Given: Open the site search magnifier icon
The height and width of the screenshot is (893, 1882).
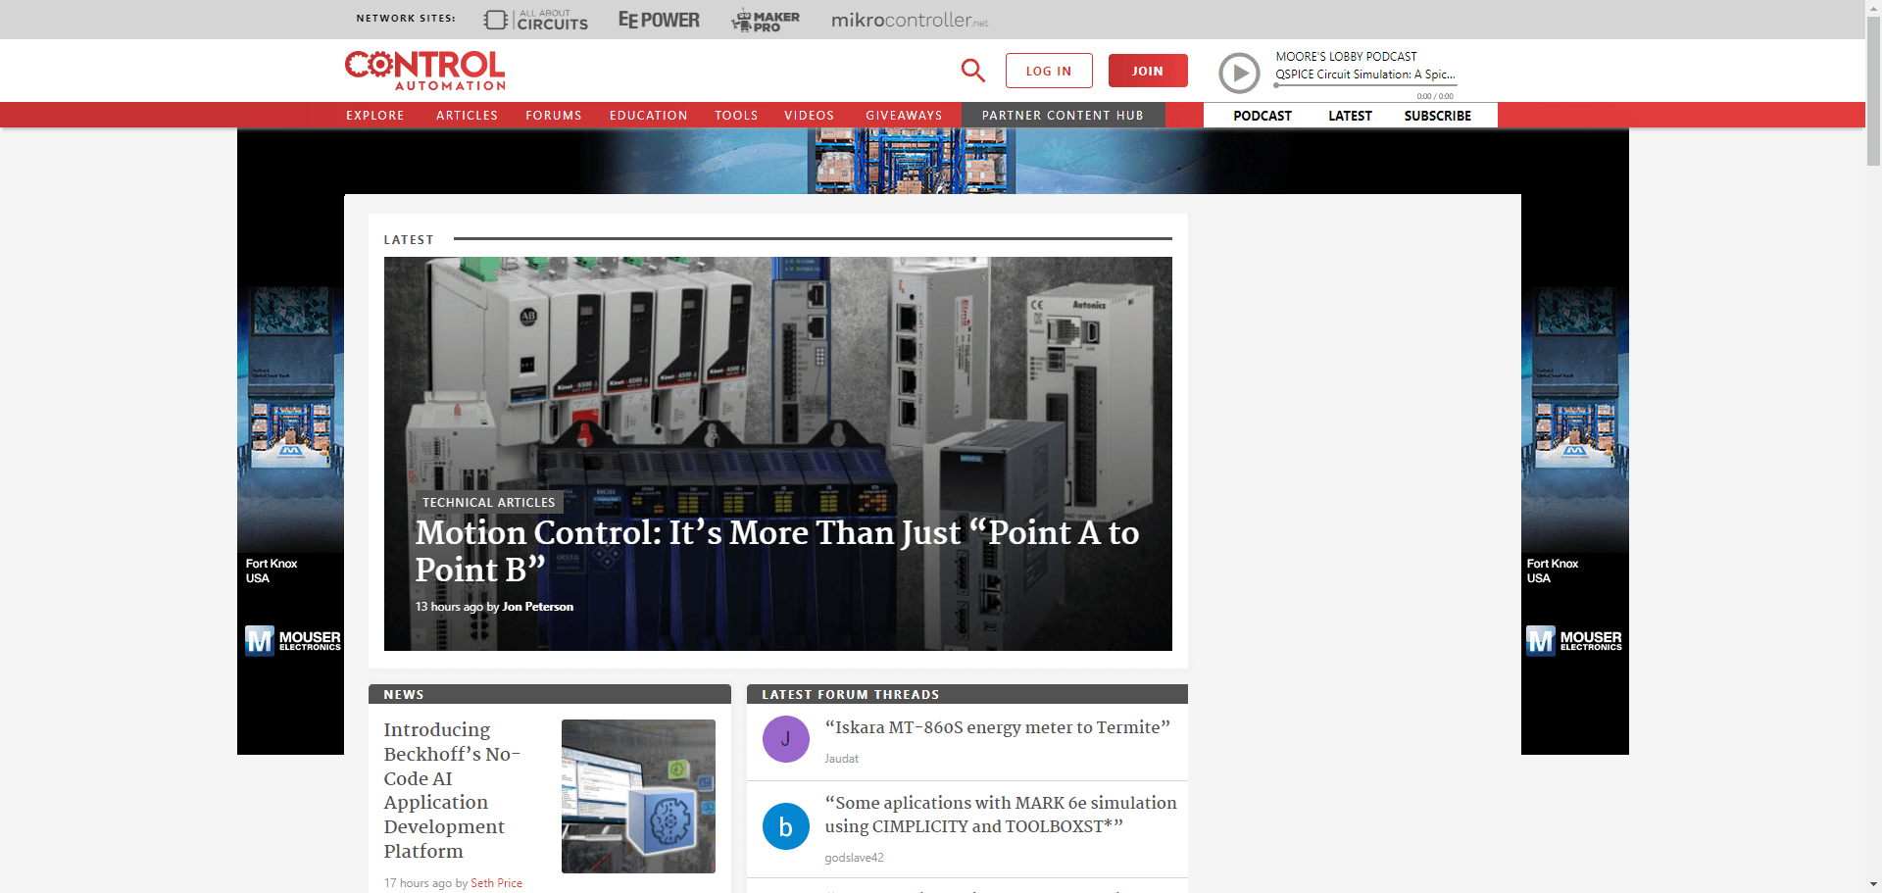Looking at the screenshot, I should (x=972, y=71).
